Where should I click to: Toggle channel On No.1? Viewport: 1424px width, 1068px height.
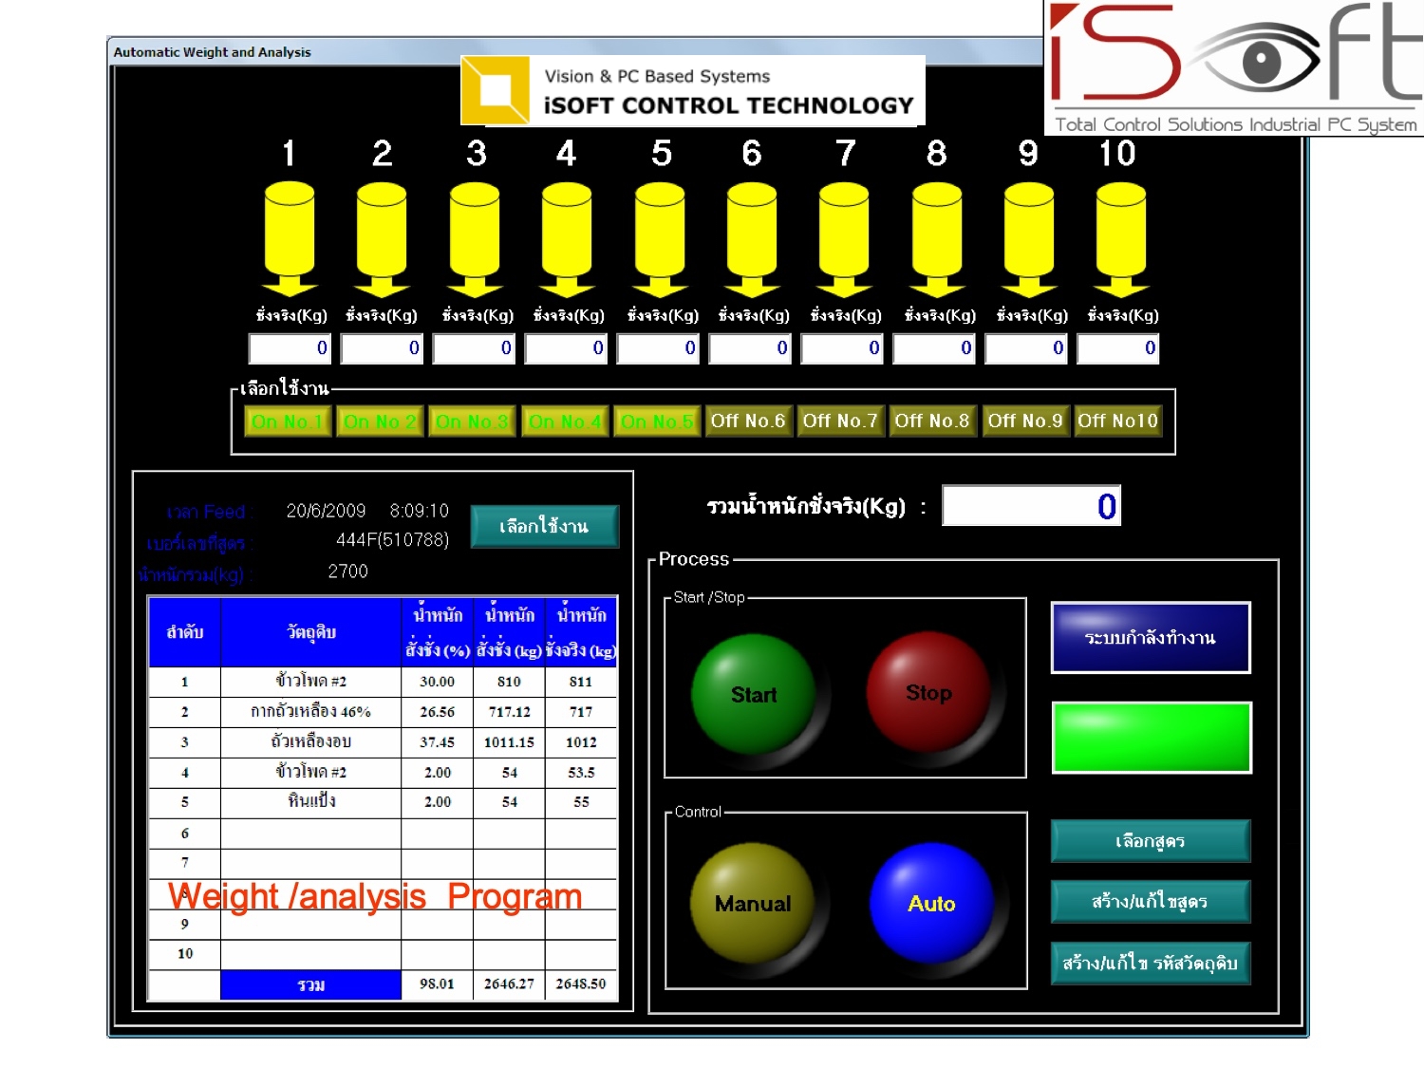(x=287, y=421)
